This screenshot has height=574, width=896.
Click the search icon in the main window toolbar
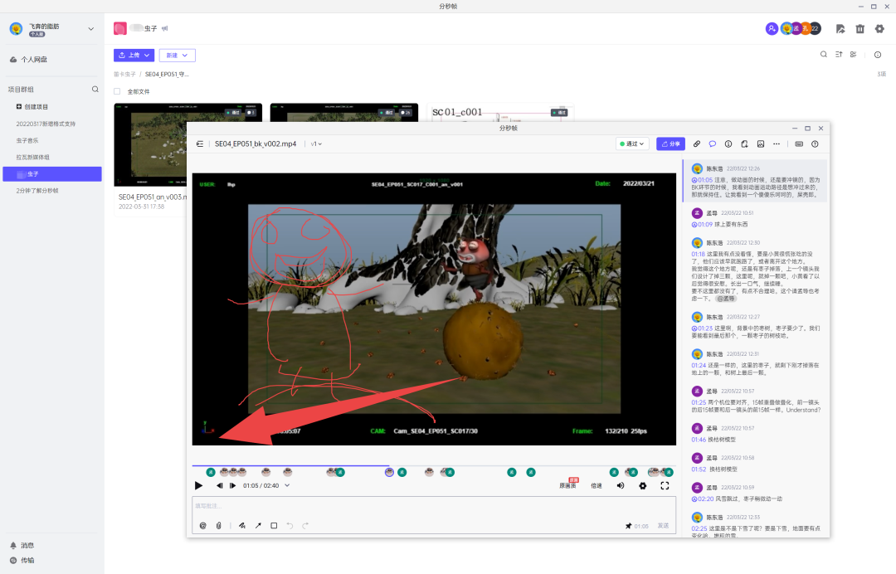click(x=824, y=55)
